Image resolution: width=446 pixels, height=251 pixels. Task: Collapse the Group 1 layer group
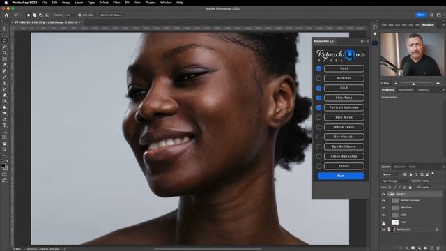(388, 194)
